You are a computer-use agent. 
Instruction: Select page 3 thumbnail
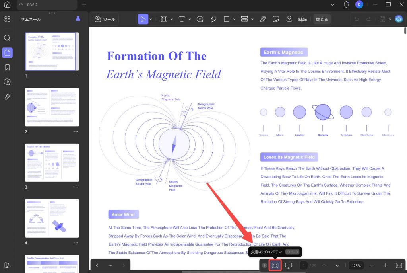(52, 163)
